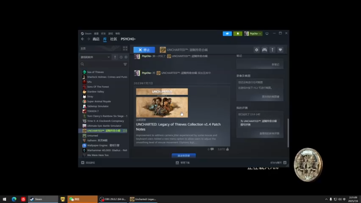This screenshot has height=203, width=361.
Task: View all my reviews link
Action: pos(269,134)
